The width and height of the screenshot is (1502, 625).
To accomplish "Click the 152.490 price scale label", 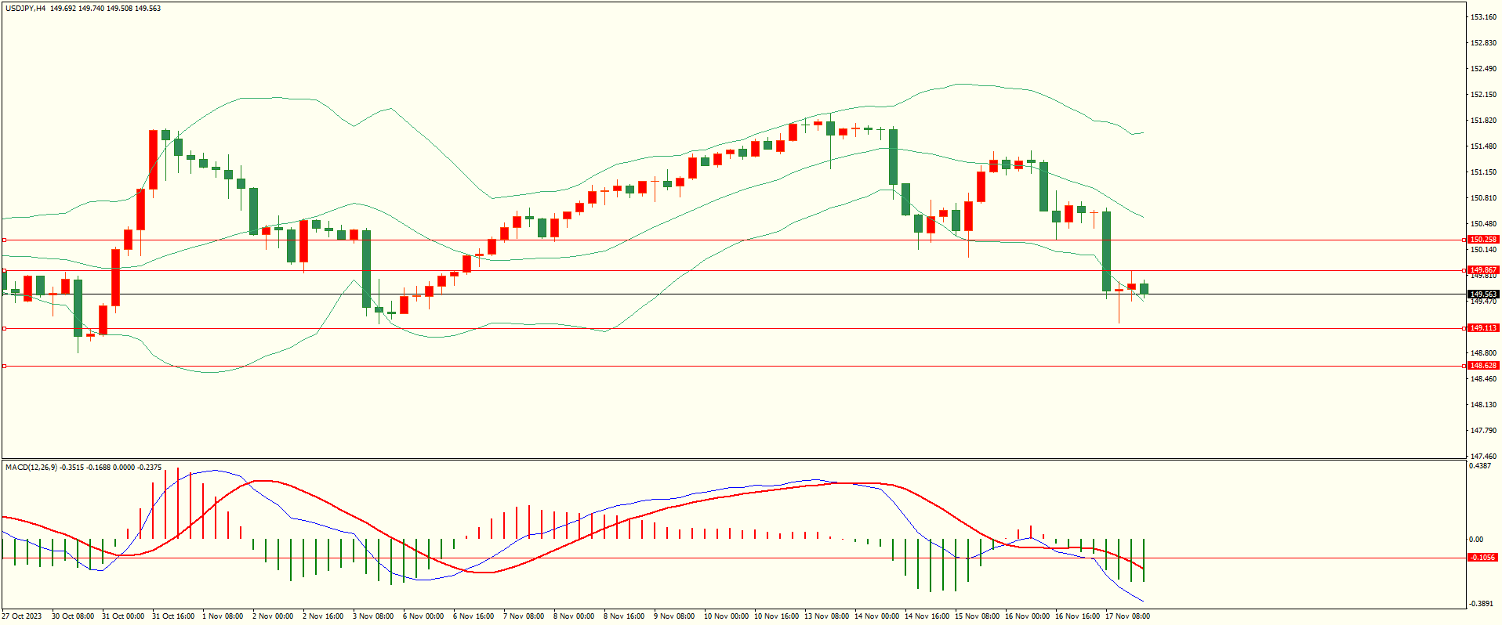I will click(x=1483, y=69).
